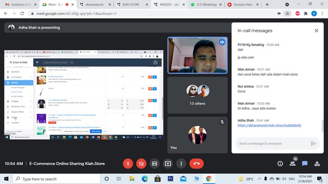Leave call with the red hang-up button
This screenshot has height=184, width=328.
click(196, 164)
